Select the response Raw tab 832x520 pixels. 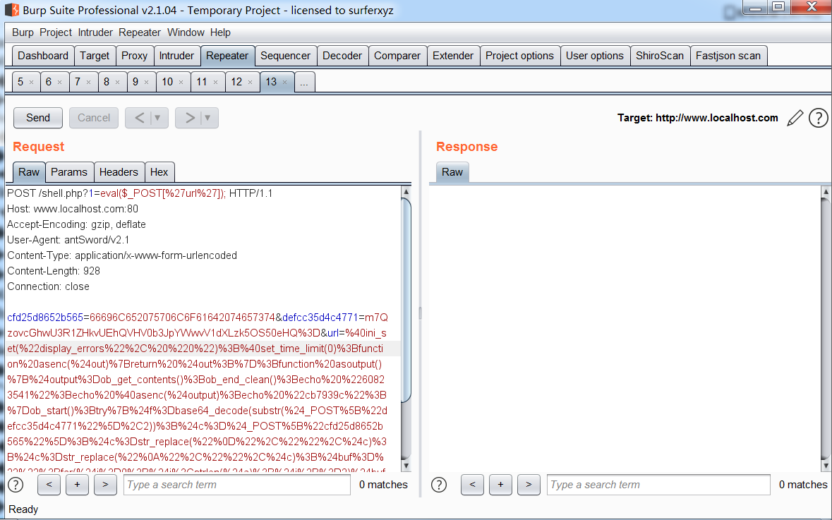pos(452,172)
